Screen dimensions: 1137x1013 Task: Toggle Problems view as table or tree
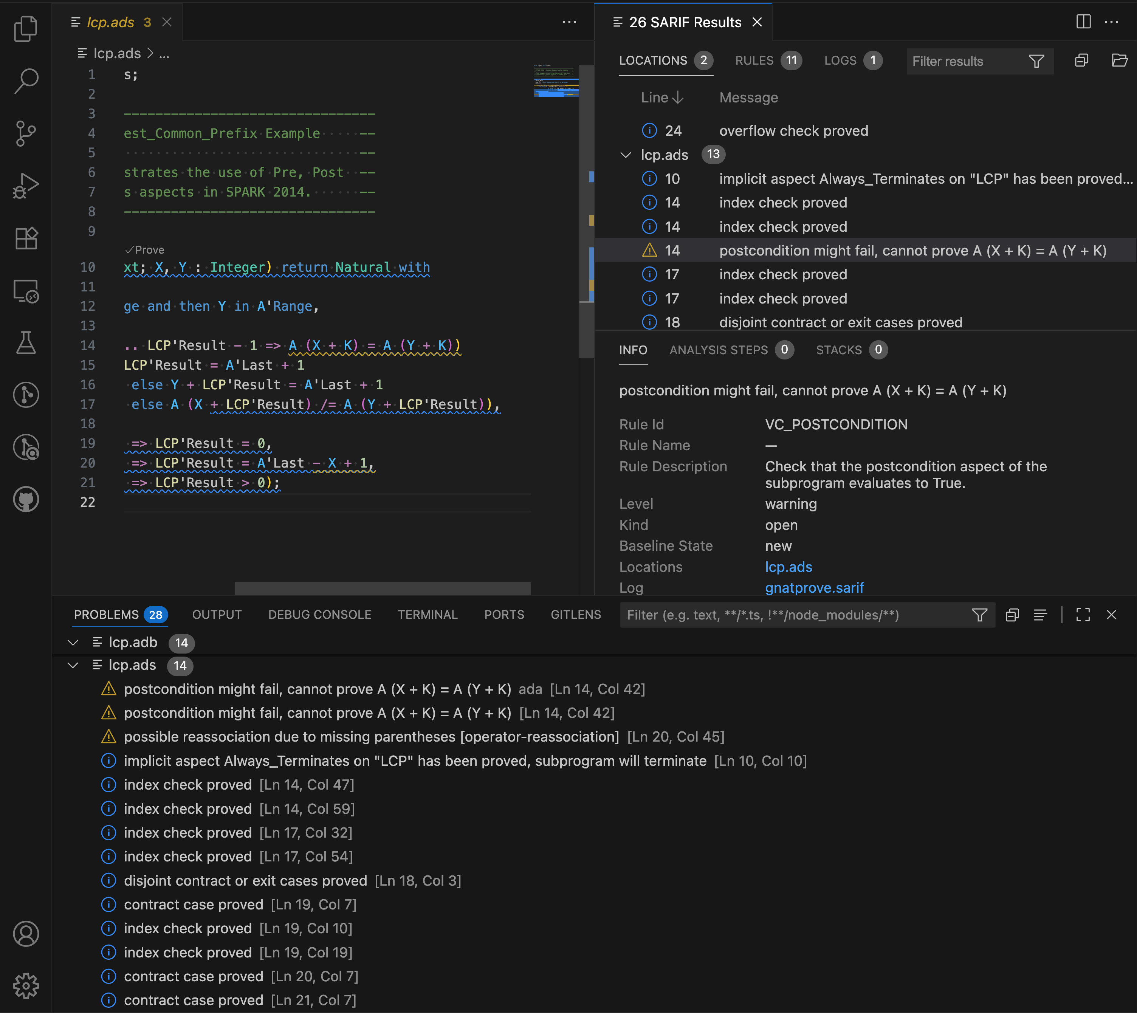coord(1040,615)
